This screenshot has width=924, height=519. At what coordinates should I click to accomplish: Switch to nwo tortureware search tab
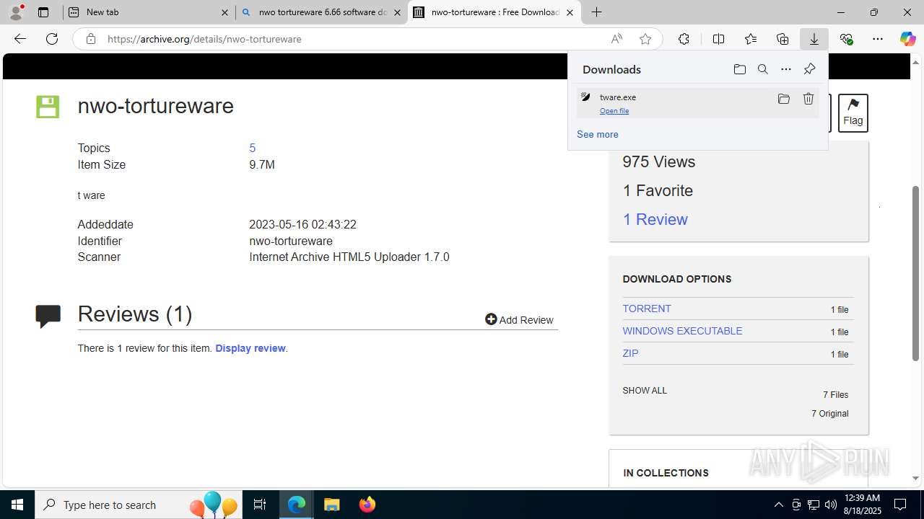pos(322,12)
